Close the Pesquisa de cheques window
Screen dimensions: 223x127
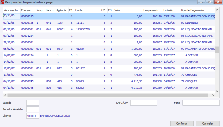(x=218, y=2)
